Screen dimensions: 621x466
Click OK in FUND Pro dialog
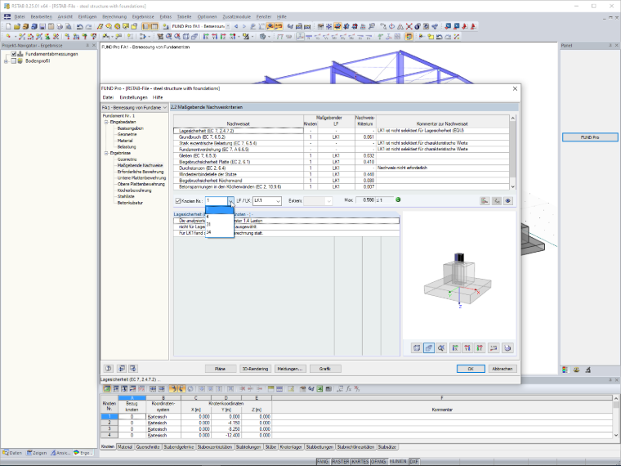[x=471, y=369]
